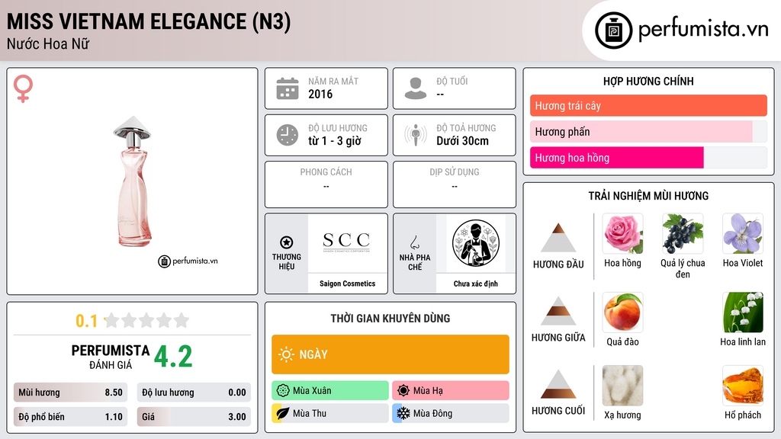Click the title Miss Vietnam Elegance (N3)

click(149, 22)
